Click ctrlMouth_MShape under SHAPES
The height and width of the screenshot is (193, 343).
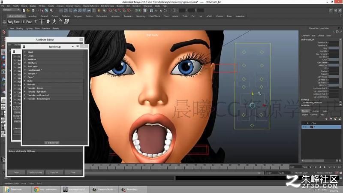(x=312, y=103)
